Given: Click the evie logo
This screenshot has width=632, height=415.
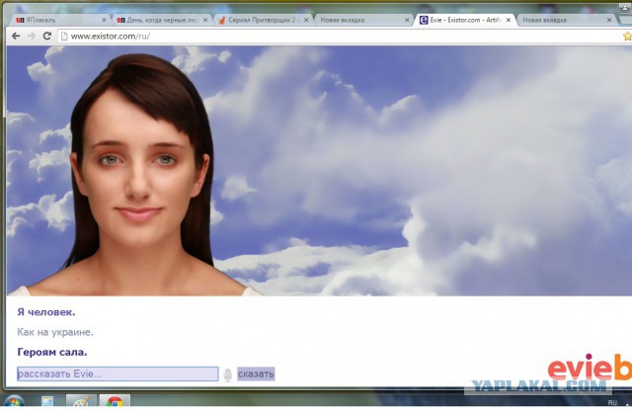Looking at the screenshot, I should (x=590, y=367).
